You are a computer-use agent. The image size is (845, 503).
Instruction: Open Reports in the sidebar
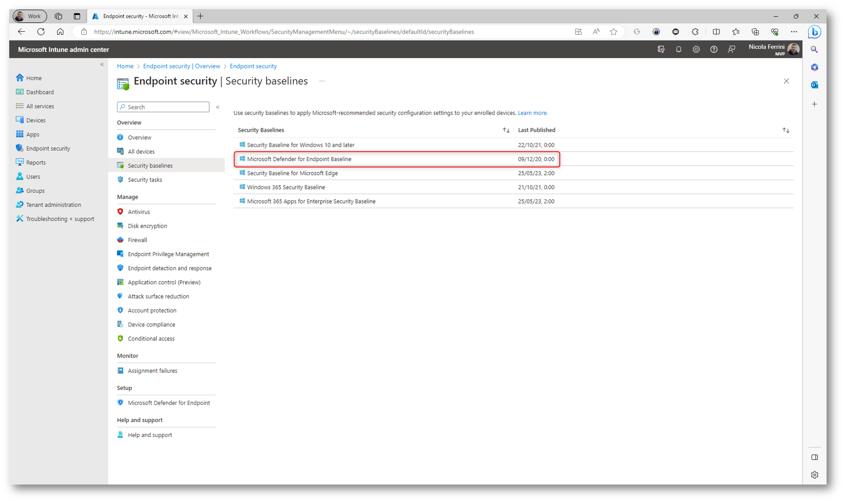click(x=36, y=162)
